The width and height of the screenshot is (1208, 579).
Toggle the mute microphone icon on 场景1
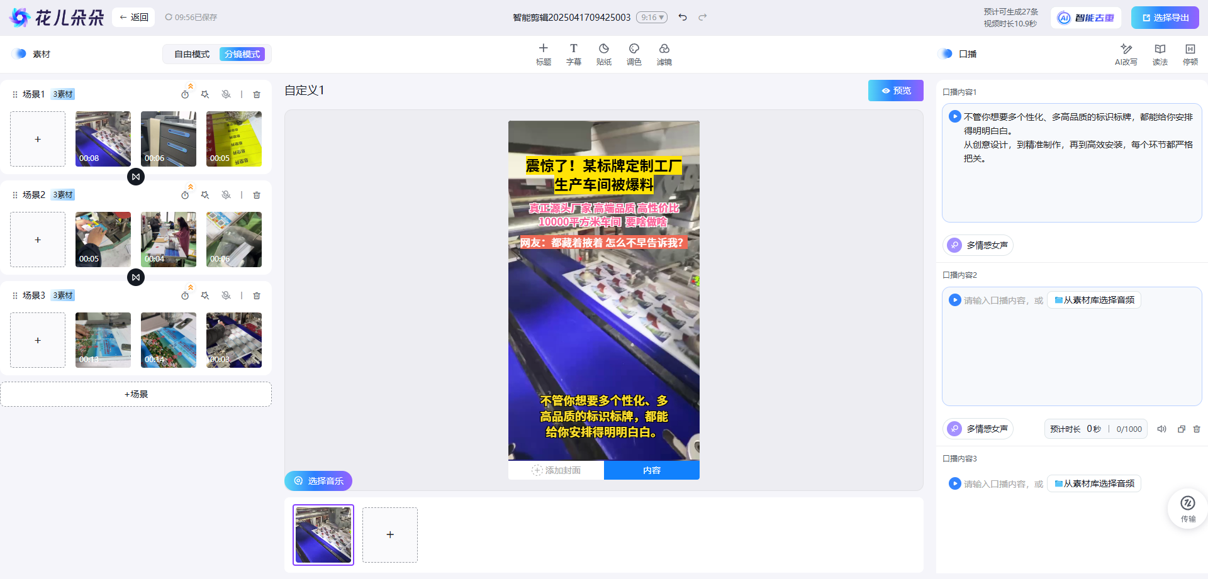(x=226, y=94)
